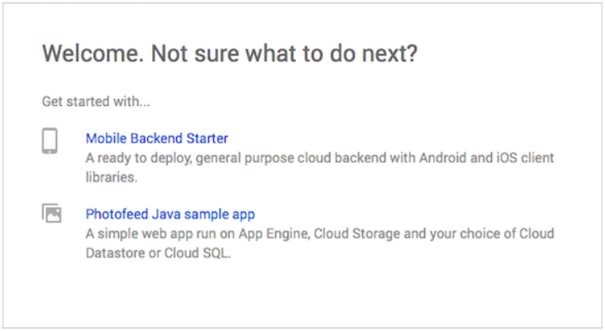605x331 pixels.
Task: Open the Mobile Backend Starter link
Action: pos(156,138)
